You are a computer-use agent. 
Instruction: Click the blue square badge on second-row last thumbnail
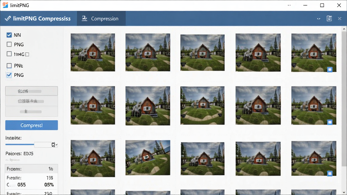pos(330,122)
